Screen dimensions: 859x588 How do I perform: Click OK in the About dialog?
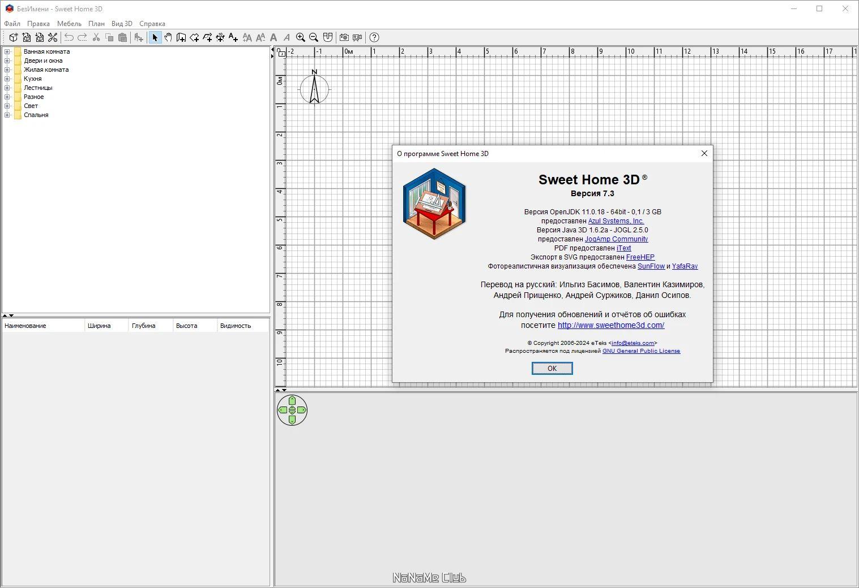pyautogui.click(x=552, y=368)
